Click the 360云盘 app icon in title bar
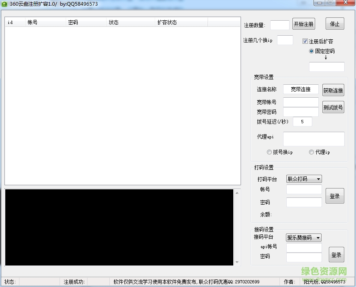 tap(5, 4)
